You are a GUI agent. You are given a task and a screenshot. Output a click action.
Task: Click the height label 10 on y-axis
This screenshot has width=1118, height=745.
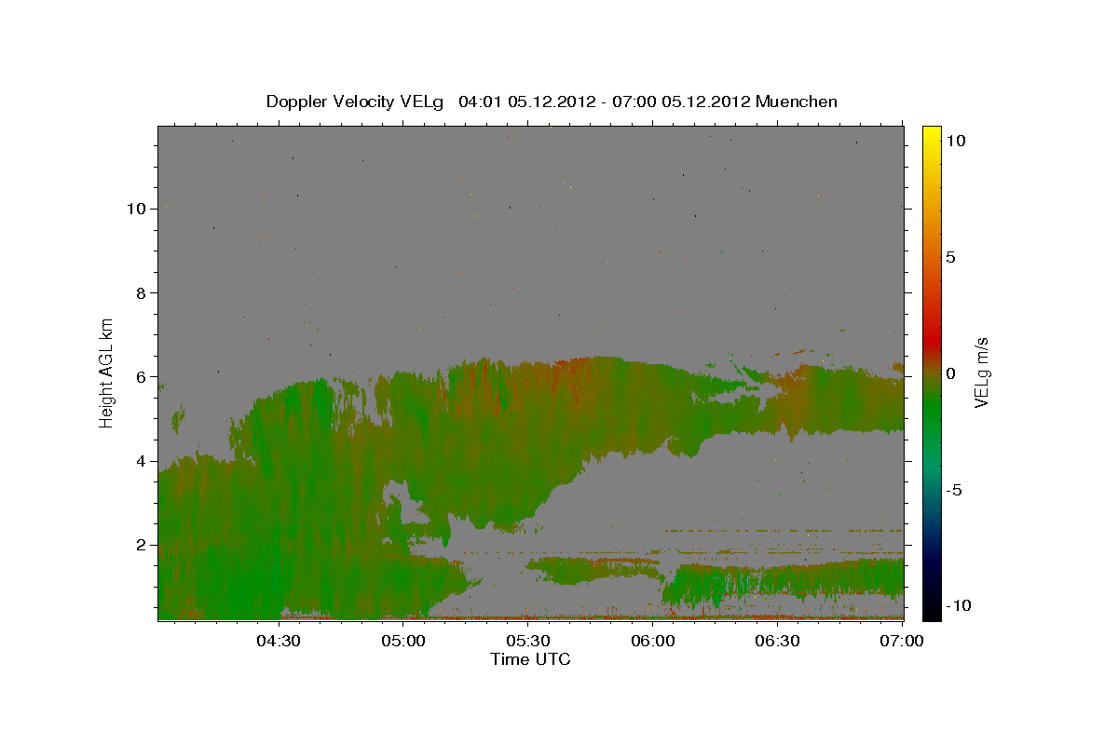pos(135,209)
